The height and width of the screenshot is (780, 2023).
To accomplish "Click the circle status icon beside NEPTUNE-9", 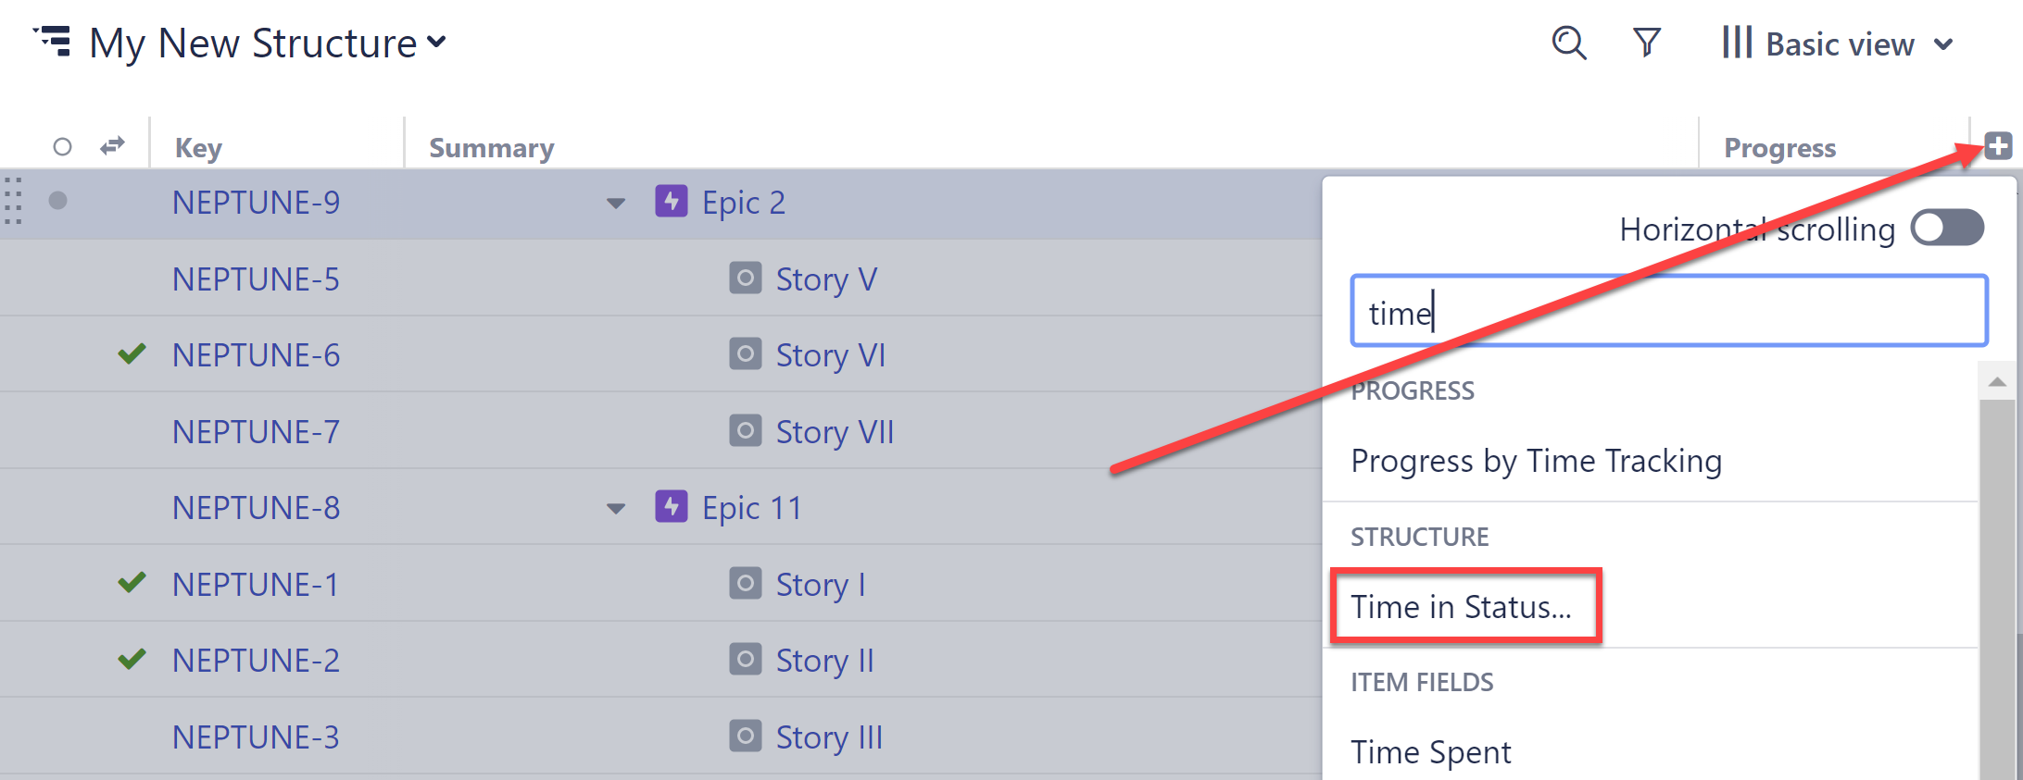I will tap(57, 202).
